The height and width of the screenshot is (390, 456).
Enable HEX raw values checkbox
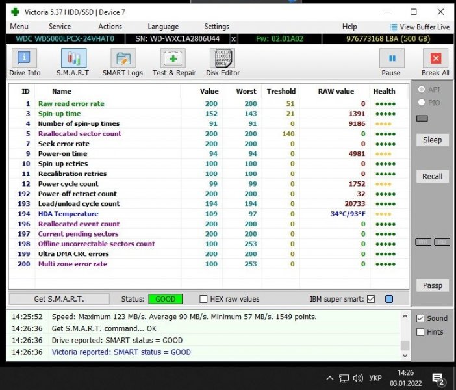pyautogui.click(x=204, y=299)
